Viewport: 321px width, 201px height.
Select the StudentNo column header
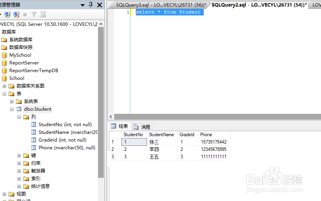click(134, 135)
